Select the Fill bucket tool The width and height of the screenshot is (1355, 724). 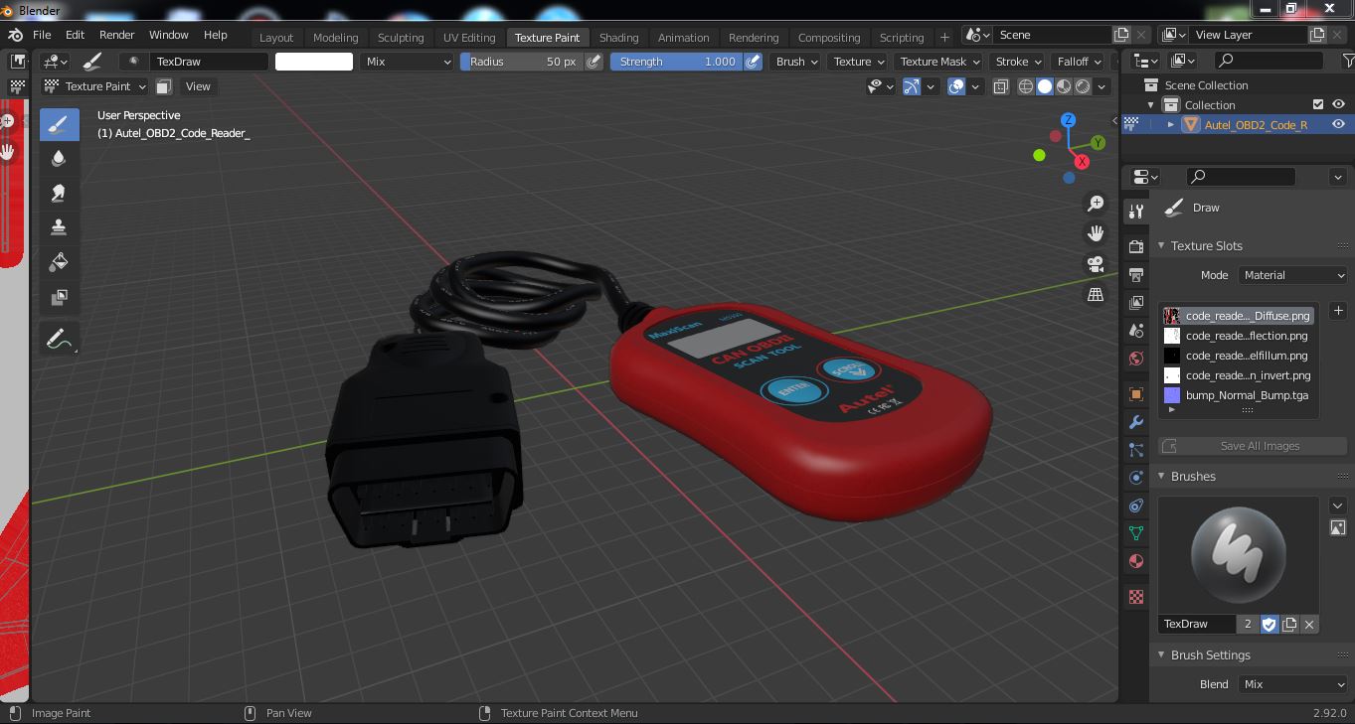coord(59,262)
